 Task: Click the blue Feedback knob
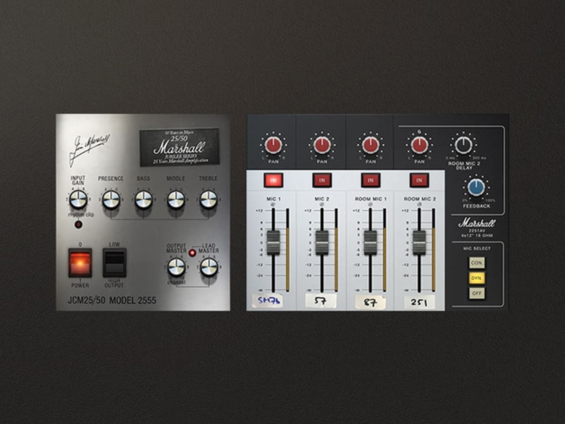[476, 188]
